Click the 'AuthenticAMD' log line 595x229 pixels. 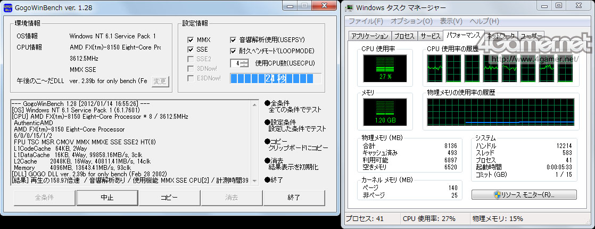coord(32,123)
